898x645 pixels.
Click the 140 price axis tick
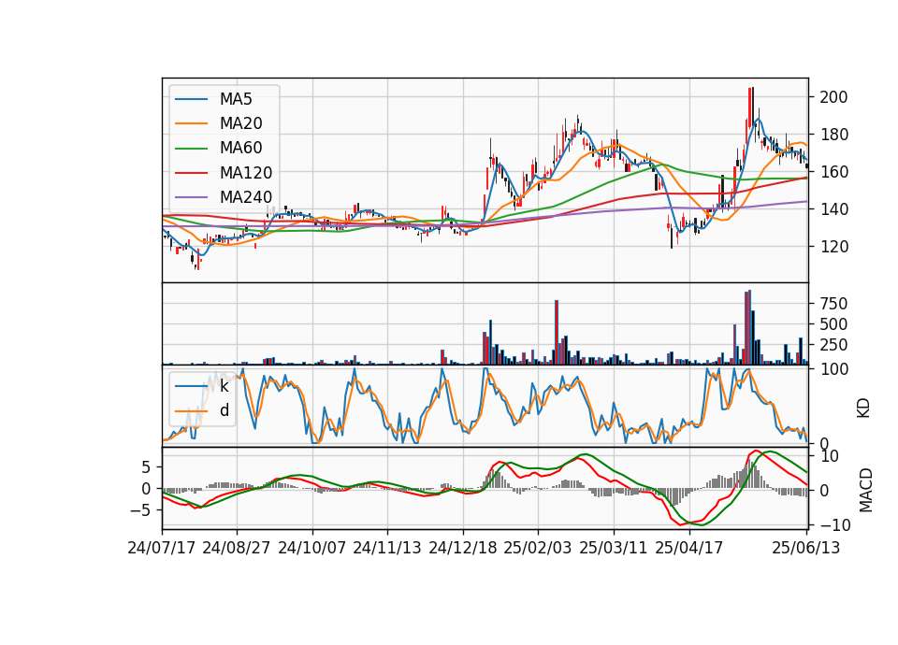point(833,209)
